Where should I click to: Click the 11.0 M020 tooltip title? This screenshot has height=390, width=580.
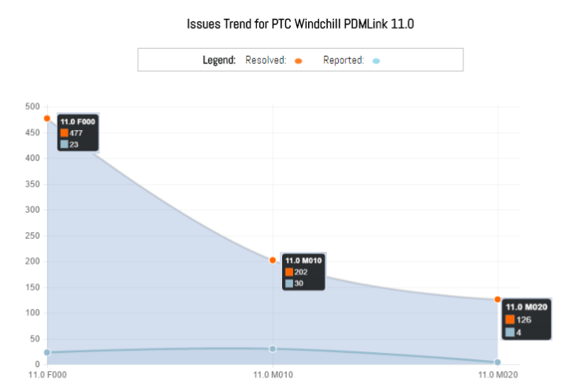tap(526, 307)
